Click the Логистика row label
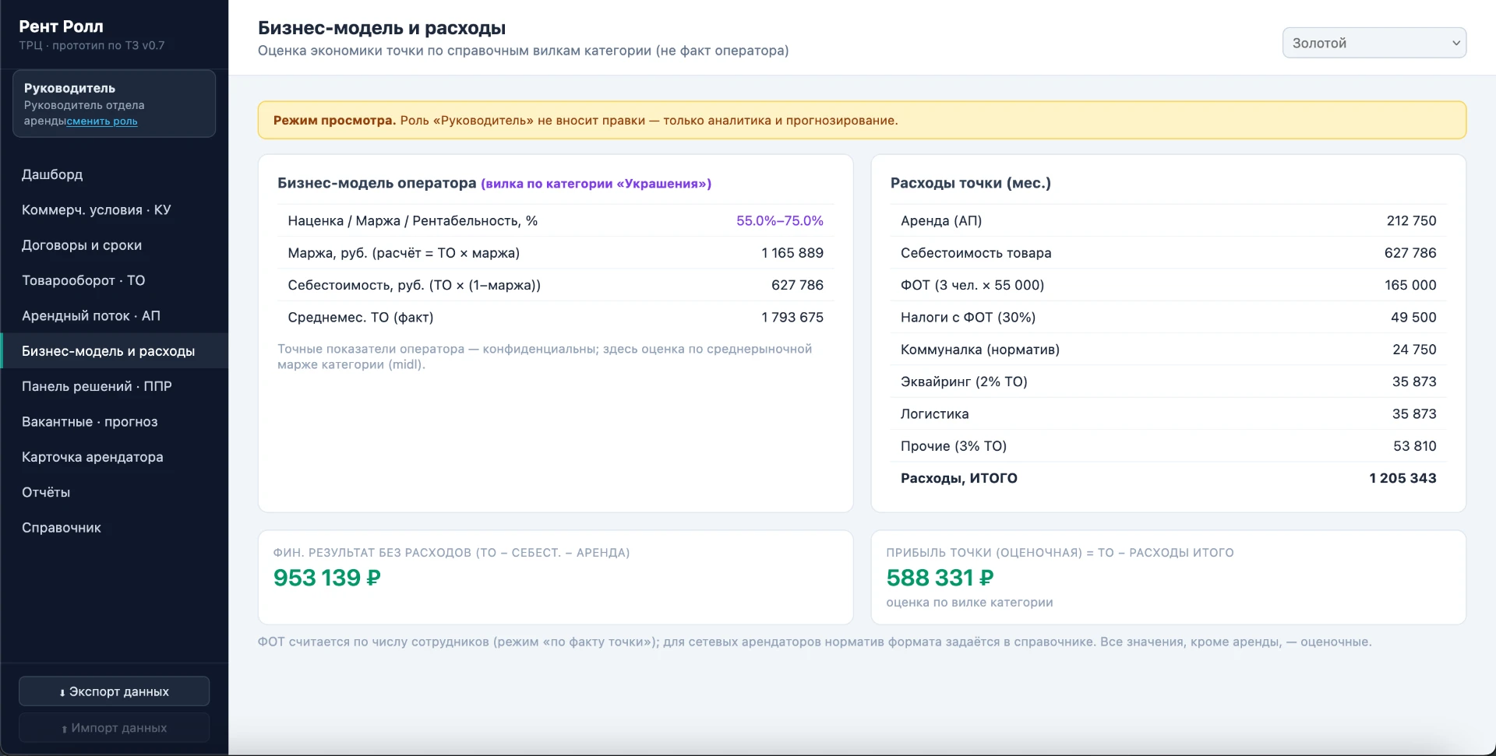1496x756 pixels. [x=934, y=414]
